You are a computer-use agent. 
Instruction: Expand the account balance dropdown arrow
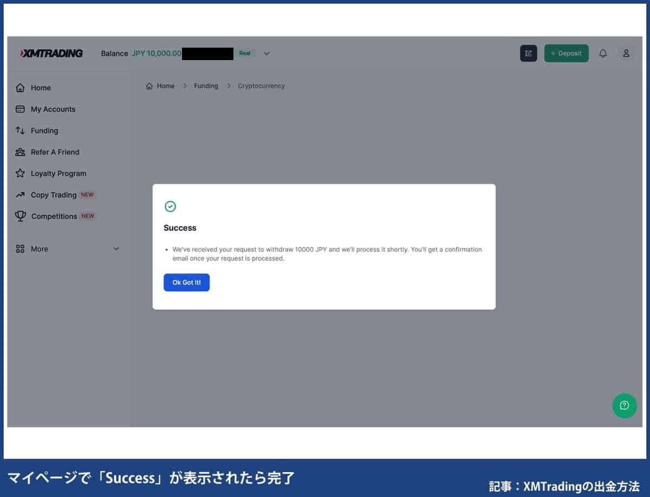tap(266, 54)
